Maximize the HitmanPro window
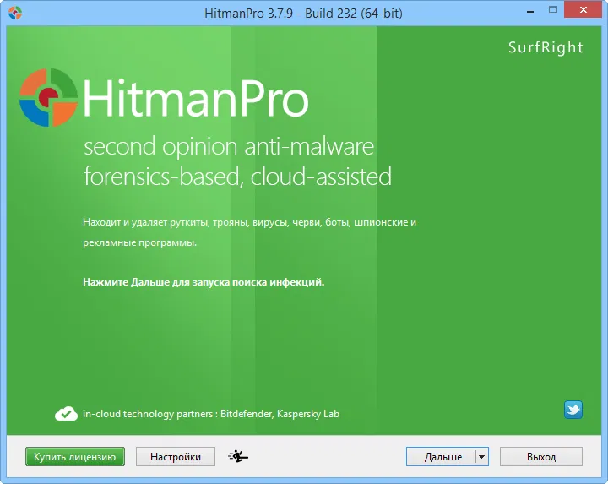 tap(553, 10)
